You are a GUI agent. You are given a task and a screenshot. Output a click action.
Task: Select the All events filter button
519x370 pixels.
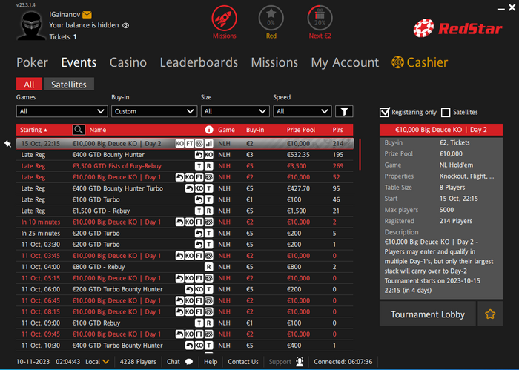pyautogui.click(x=29, y=84)
